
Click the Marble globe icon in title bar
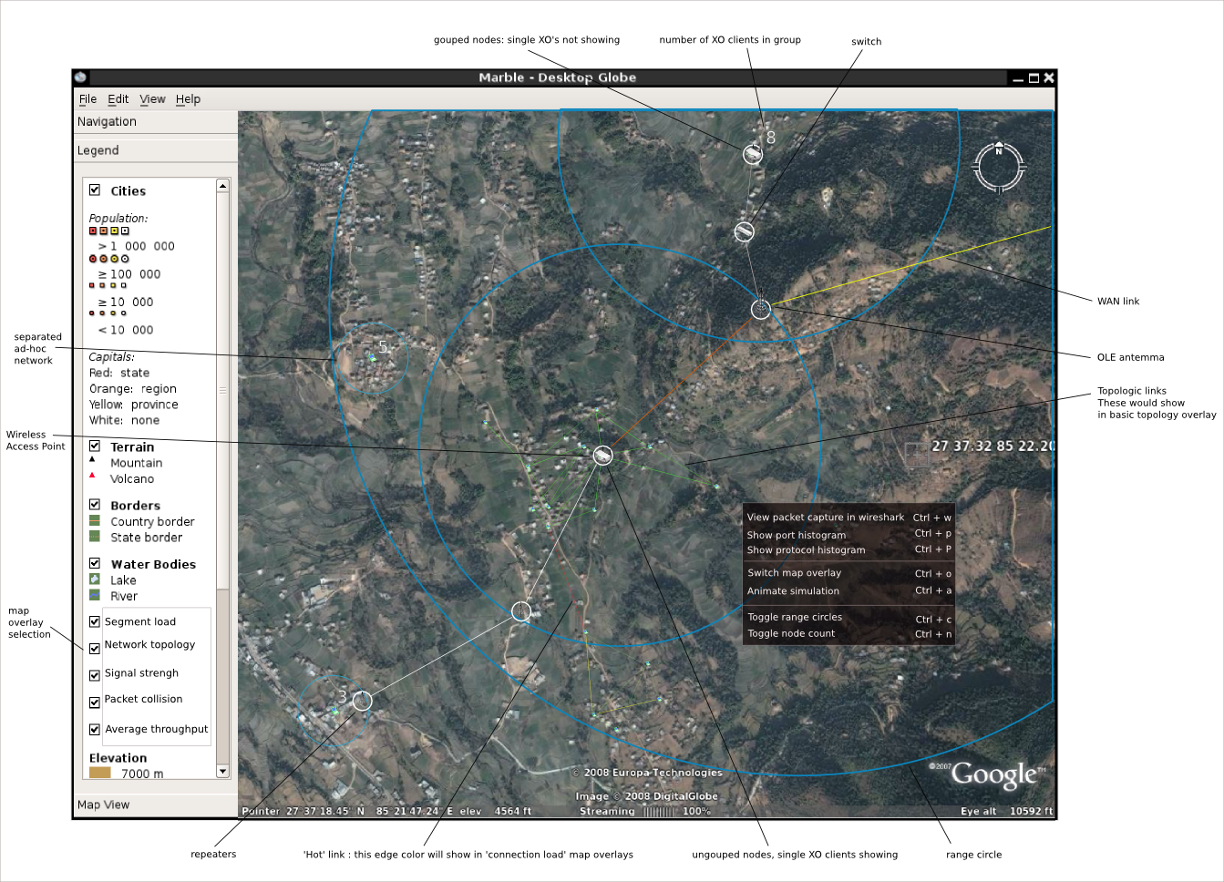coord(81,77)
